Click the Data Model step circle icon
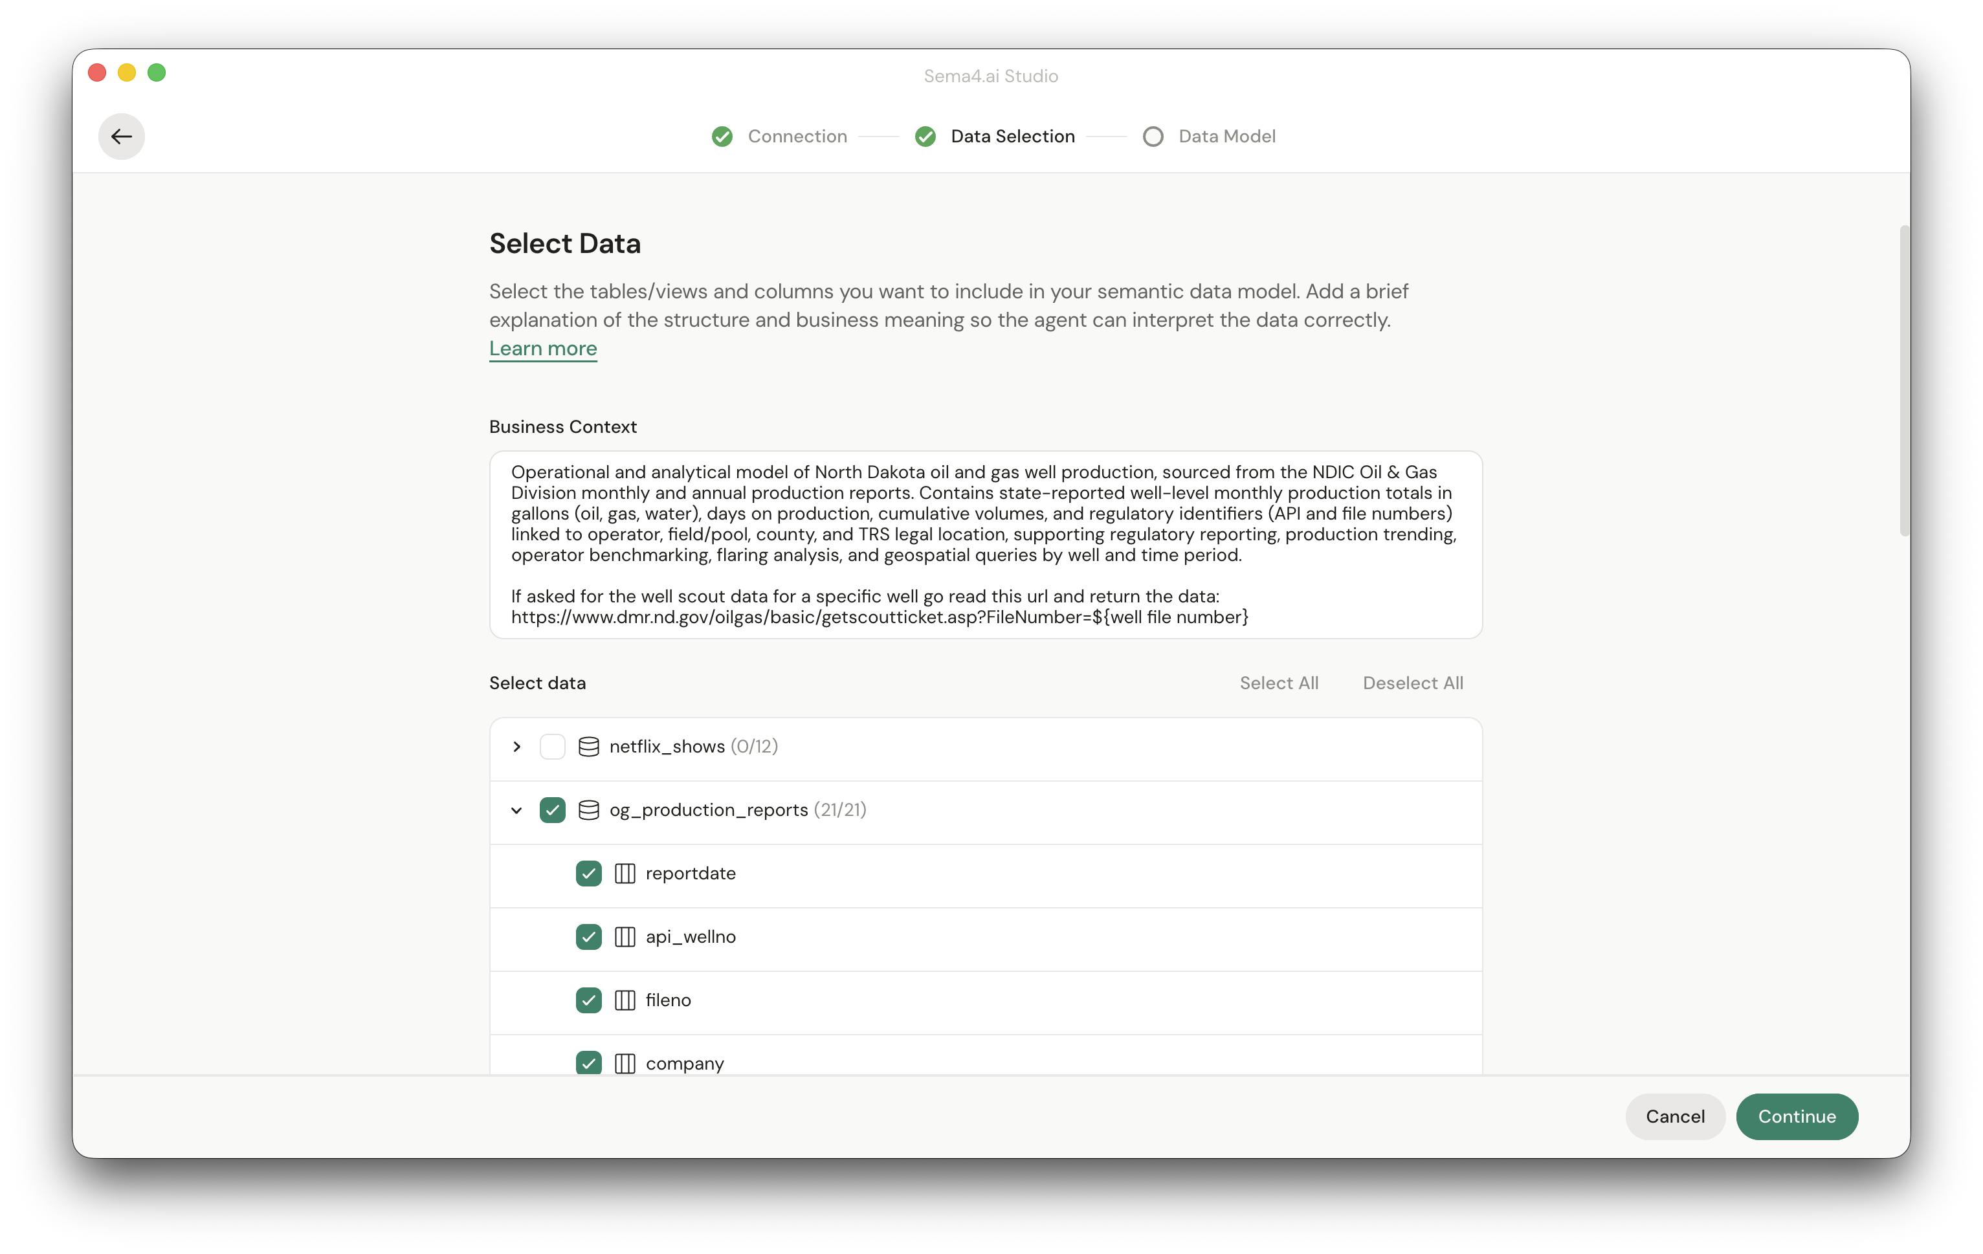This screenshot has height=1254, width=1983. 1153,137
